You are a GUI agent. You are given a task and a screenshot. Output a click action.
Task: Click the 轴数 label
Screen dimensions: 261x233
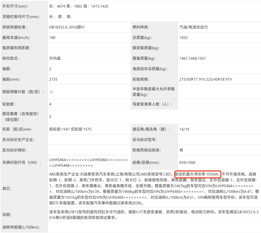pyautogui.click(x=7, y=69)
